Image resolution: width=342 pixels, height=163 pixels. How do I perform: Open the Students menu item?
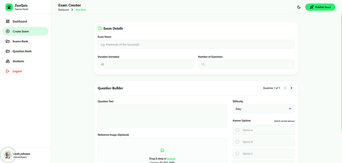18,61
